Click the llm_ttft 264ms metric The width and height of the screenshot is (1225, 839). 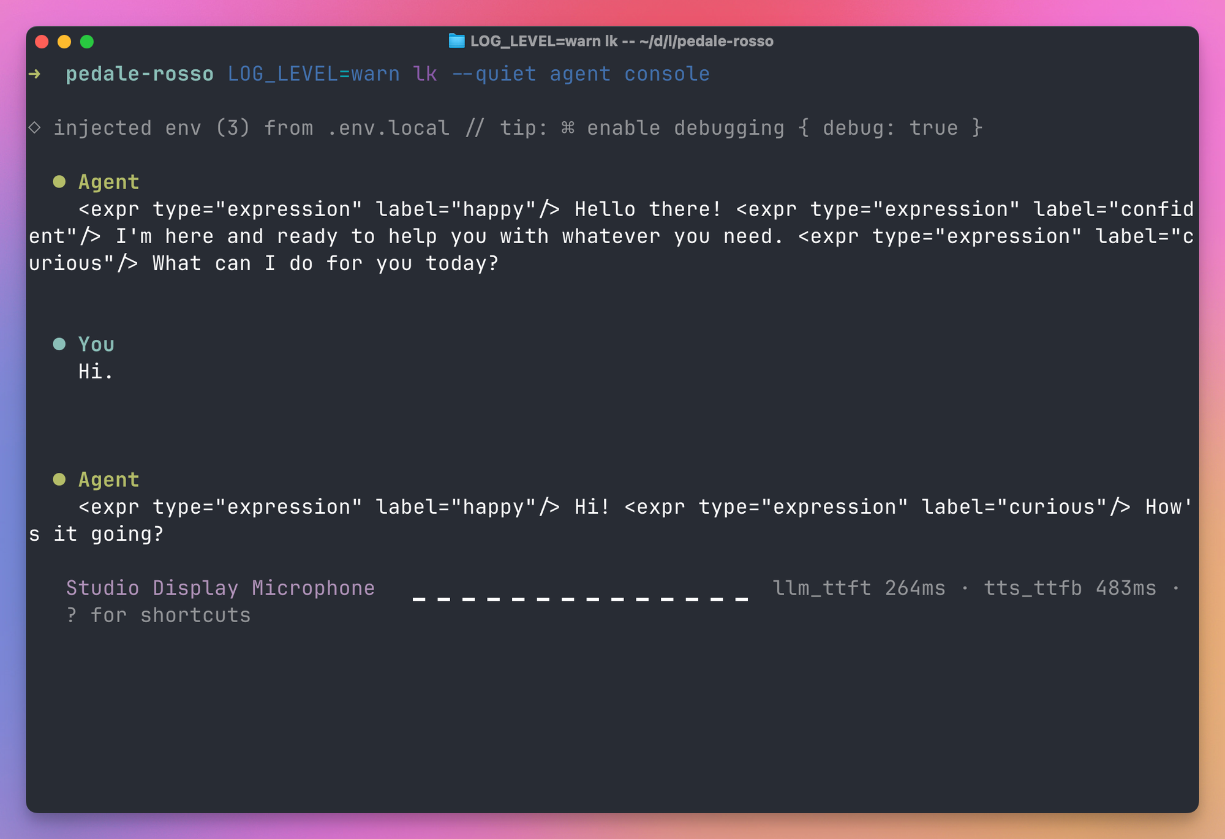(859, 588)
